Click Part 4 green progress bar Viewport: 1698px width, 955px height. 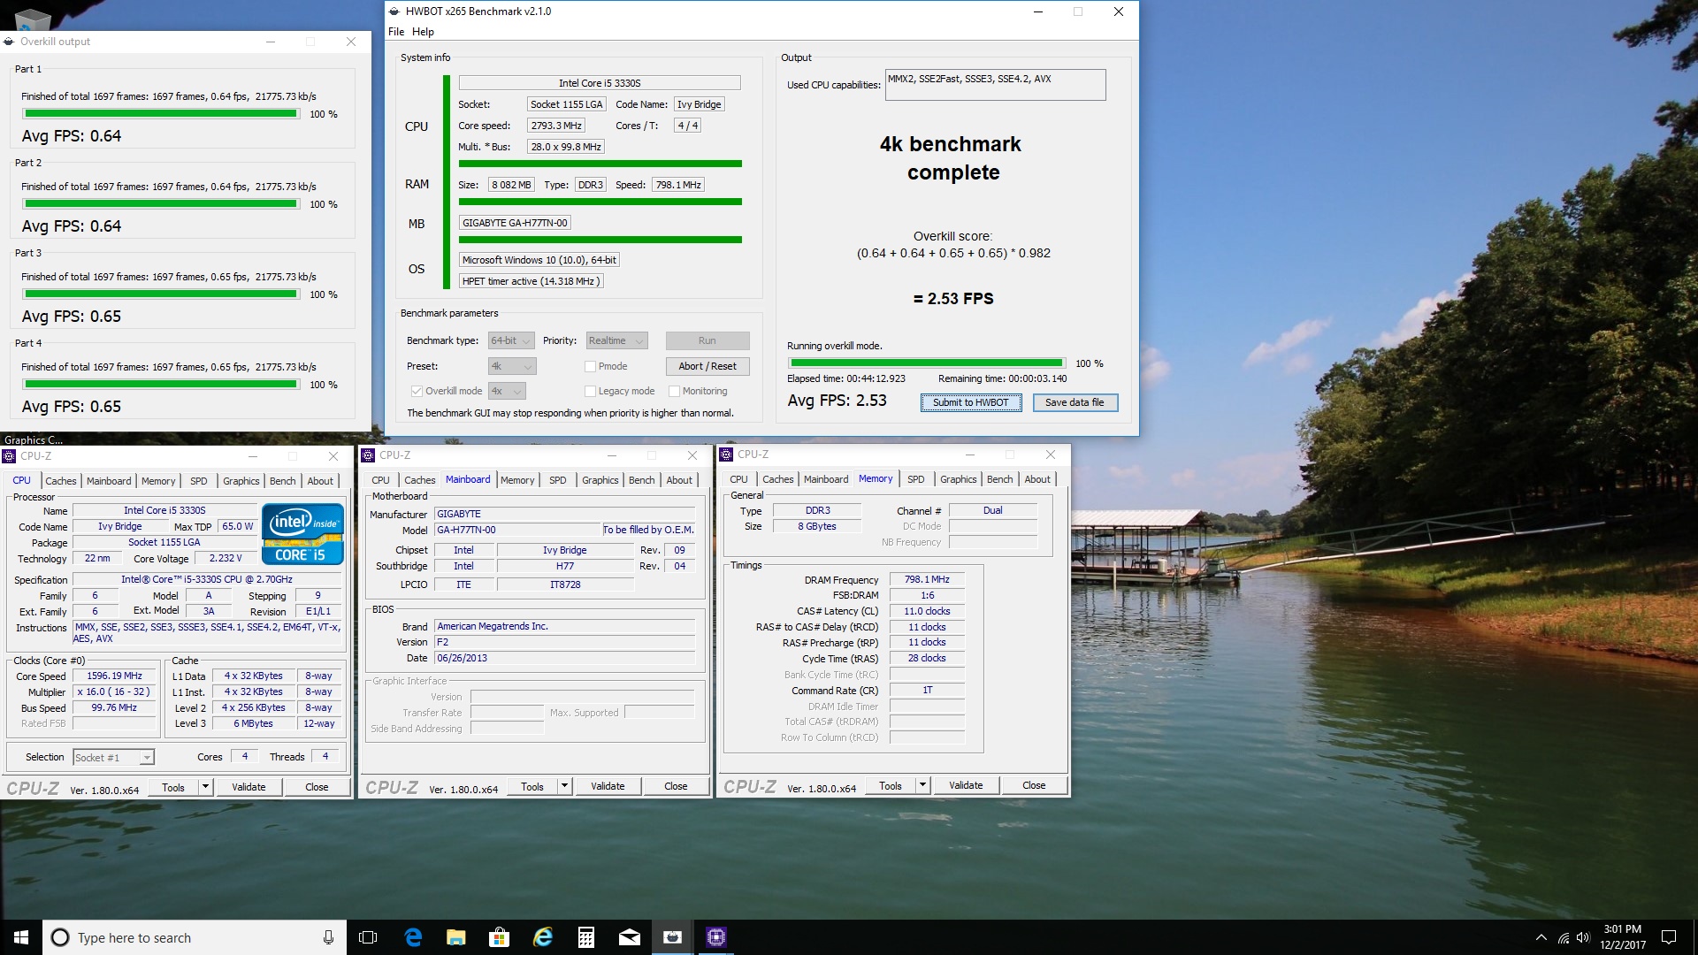pos(161,385)
